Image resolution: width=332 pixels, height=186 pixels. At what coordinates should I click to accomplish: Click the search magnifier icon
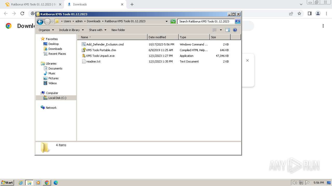pyautogui.click(x=238, y=21)
